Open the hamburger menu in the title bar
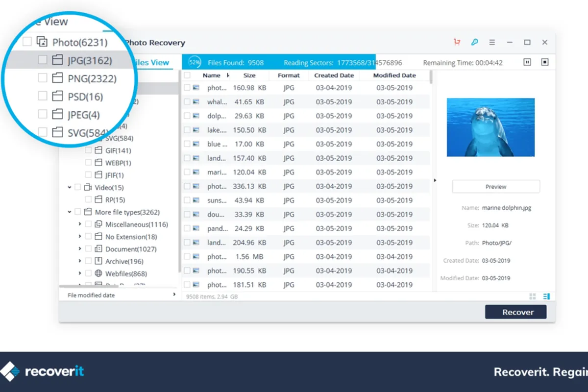Screen dimensions: 588x392 coord(492,42)
